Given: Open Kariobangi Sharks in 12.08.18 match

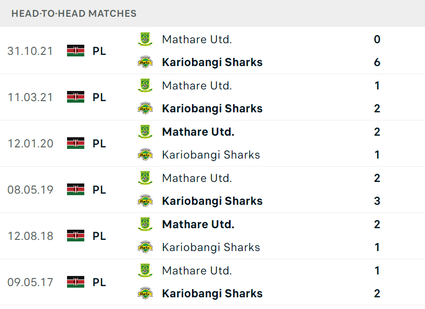Looking at the screenshot, I should click(x=211, y=247).
